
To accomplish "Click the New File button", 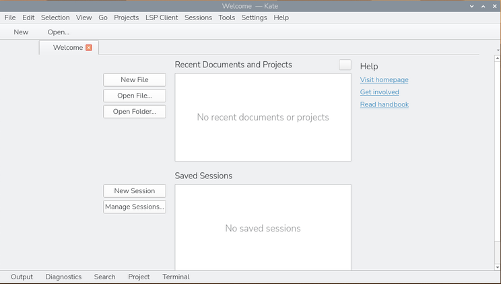I will point(135,80).
